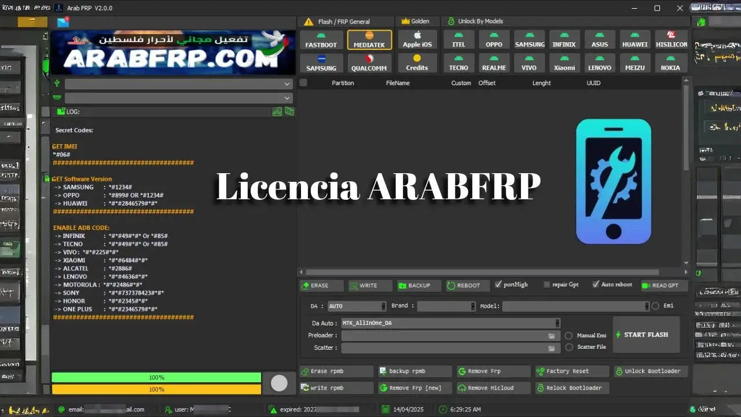Click the REBOOT button
The height and width of the screenshot is (417, 741).
click(467, 286)
